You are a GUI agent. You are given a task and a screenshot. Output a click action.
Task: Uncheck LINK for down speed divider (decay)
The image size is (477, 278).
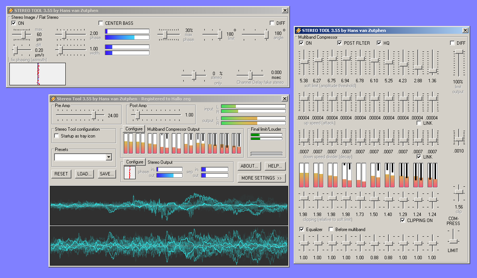(419, 157)
